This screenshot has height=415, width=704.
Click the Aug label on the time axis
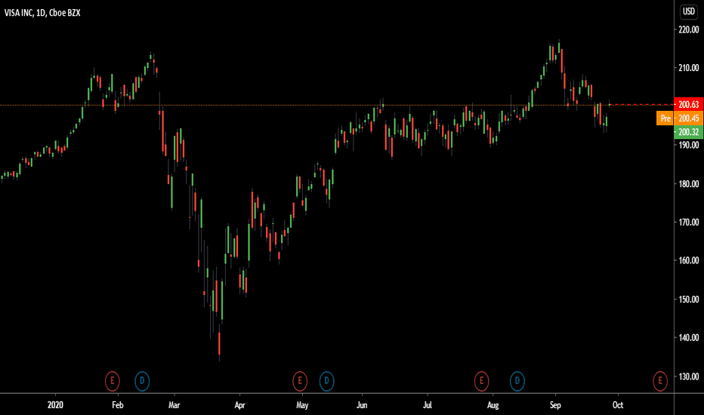pos(492,405)
